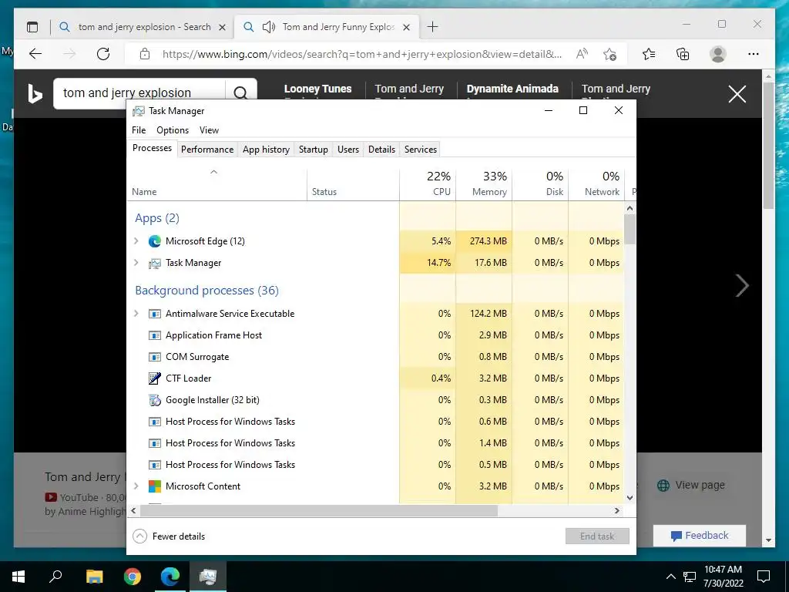The width and height of the screenshot is (789, 592).
Task: Click the lock site info icon
Action: [145, 54]
